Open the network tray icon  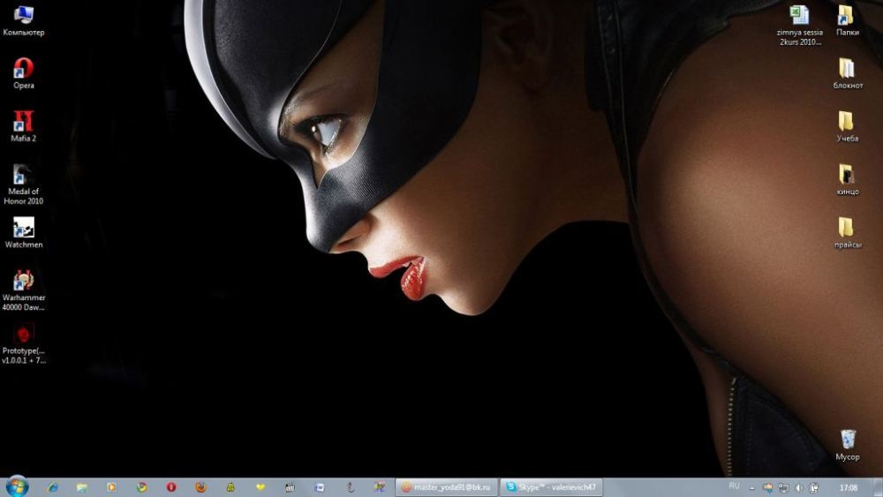click(783, 487)
